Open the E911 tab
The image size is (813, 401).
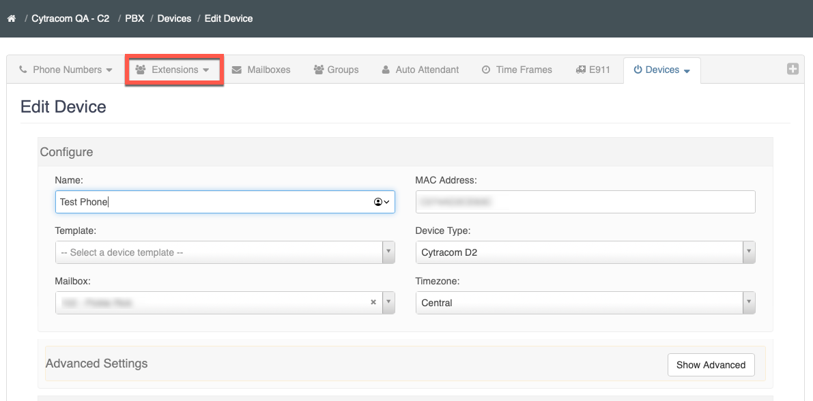(593, 70)
